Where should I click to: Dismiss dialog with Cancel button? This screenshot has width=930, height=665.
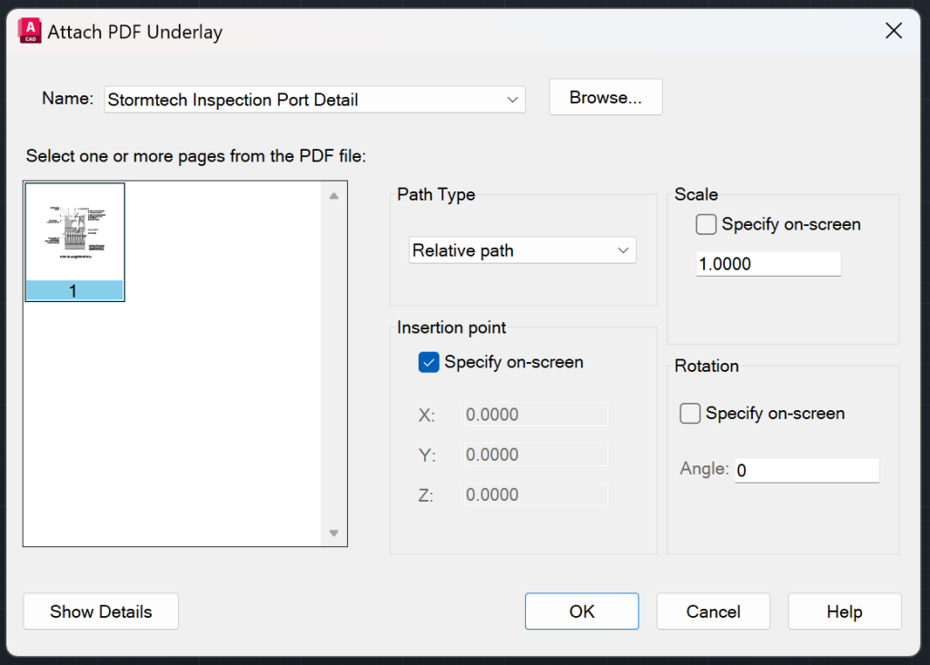pyautogui.click(x=713, y=611)
